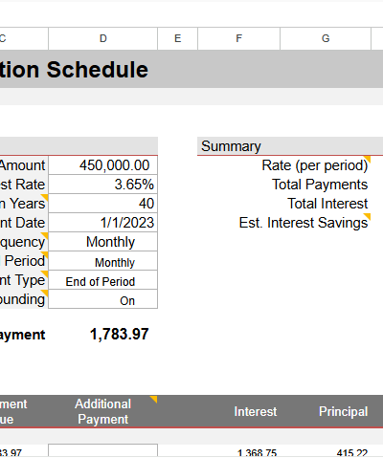This screenshot has height=458, width=383.
Task: Click the interest rate cell 3.65%
Action: [102, 185]
